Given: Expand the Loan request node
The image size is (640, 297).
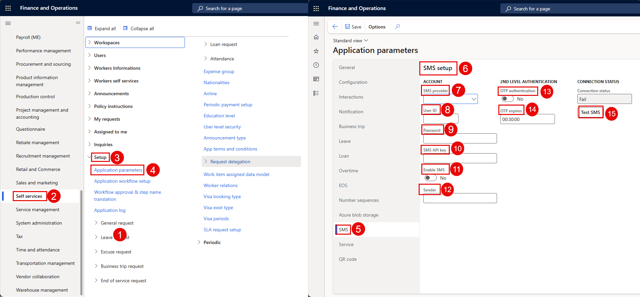Looking at the screenshot, I should tap(206, 44).
